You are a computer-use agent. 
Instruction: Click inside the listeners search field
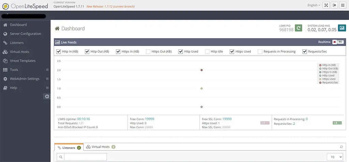[86, 157]
